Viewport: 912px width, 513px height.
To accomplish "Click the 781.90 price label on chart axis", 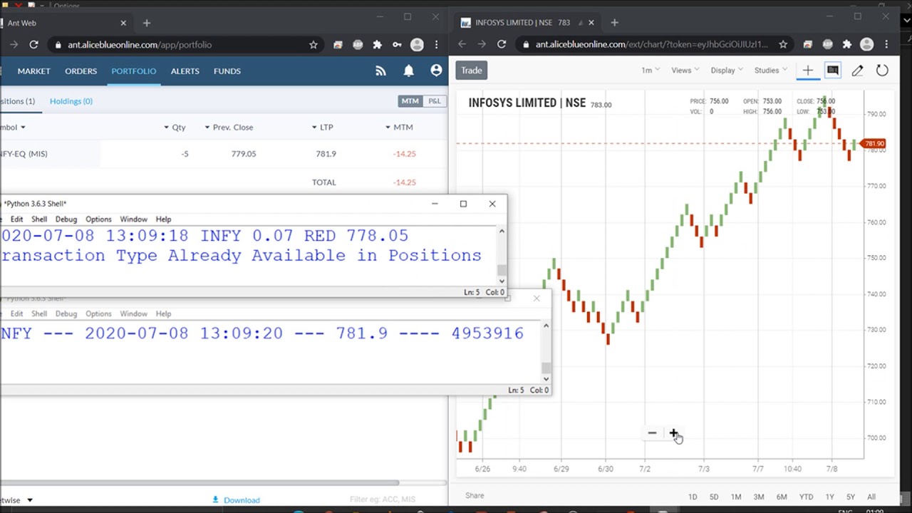I will pyautogui.click(x=874, y=144).
